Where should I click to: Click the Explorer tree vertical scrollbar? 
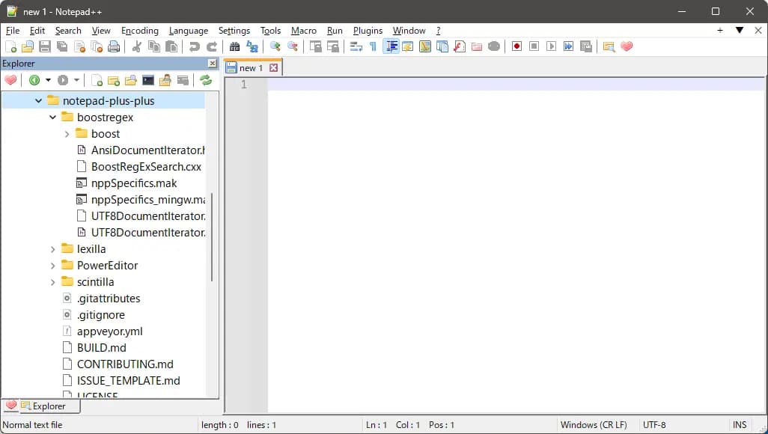pyautogui.click(x=212, y=236)
